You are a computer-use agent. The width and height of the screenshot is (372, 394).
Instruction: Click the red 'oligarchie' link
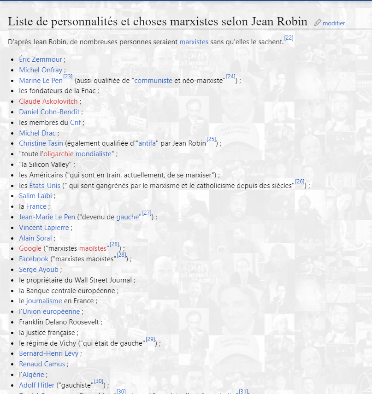click(x=59, y=154)
